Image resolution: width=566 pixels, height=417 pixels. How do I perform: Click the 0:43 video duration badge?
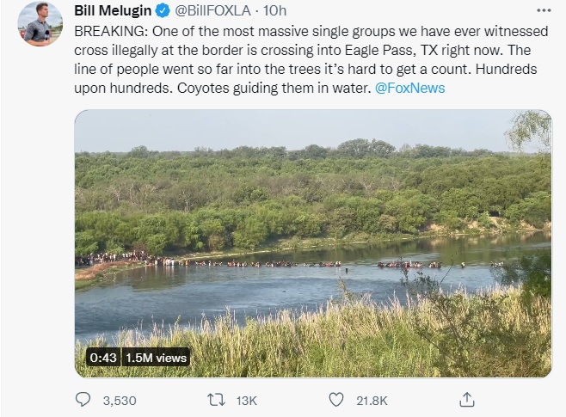point(103,358)
